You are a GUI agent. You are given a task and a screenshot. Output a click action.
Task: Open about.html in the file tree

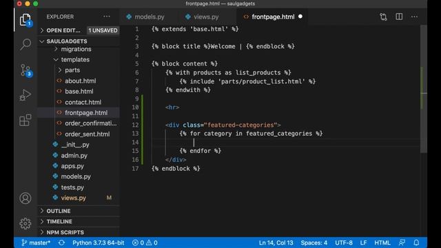80,81
